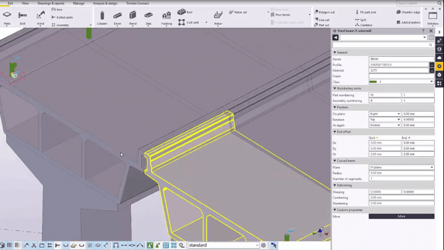Click the Cast unit tool
This screenshot has height=250, width=444.
tap(189, 22)
